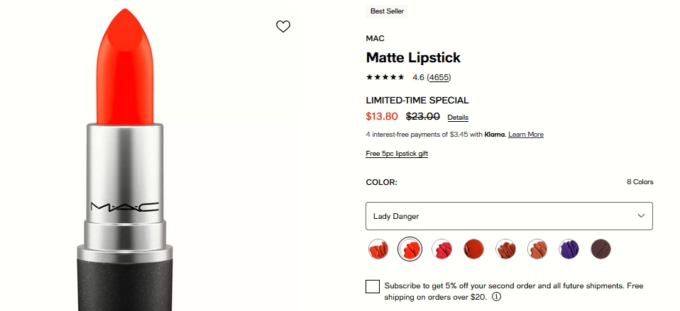Add lipstick to favorites with heart icon
This screenshot has height=311, width=680.
tap(283, 27)
